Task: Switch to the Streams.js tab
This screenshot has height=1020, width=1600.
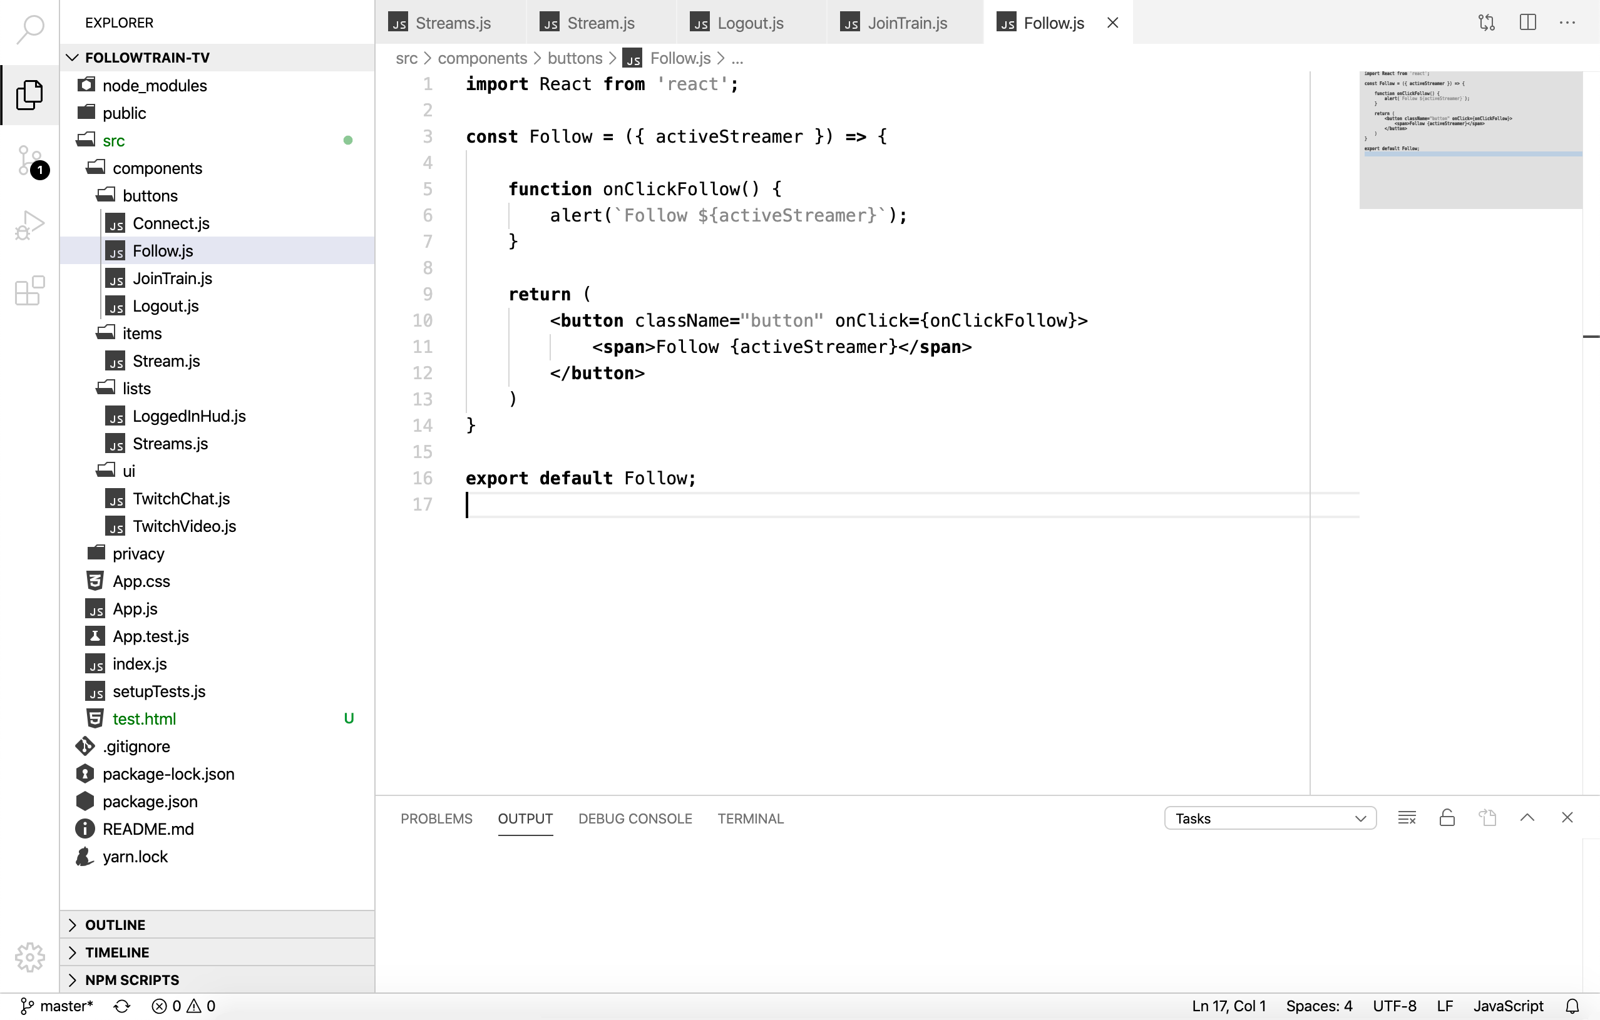Action: point(451,23)
